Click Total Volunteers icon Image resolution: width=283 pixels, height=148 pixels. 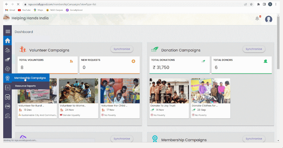point(71,61)
